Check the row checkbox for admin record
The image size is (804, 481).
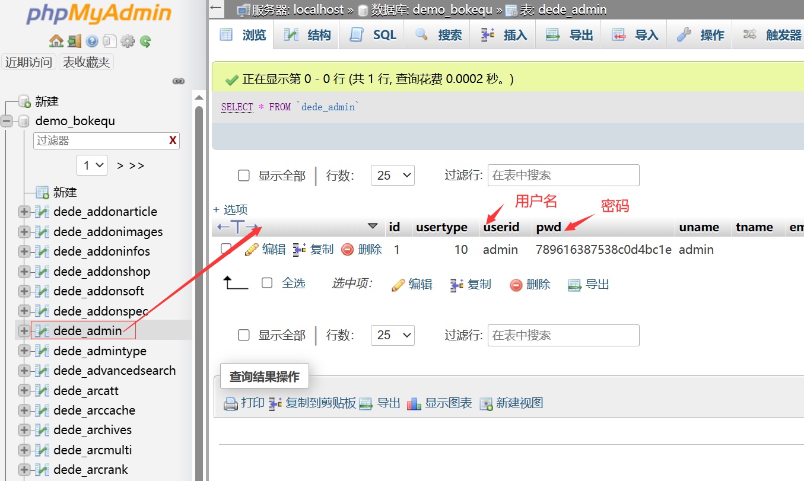[x=225, y=249]
